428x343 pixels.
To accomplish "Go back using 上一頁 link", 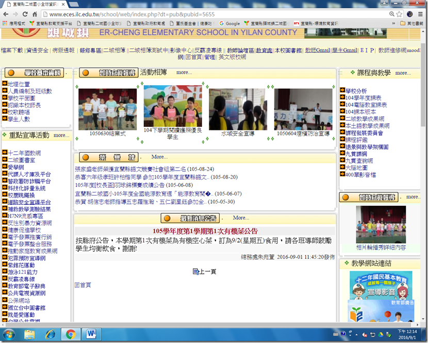I will point(207,271).
